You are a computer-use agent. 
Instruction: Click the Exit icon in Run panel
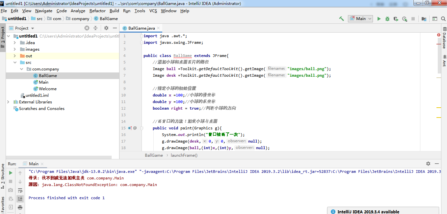(11, 207)
